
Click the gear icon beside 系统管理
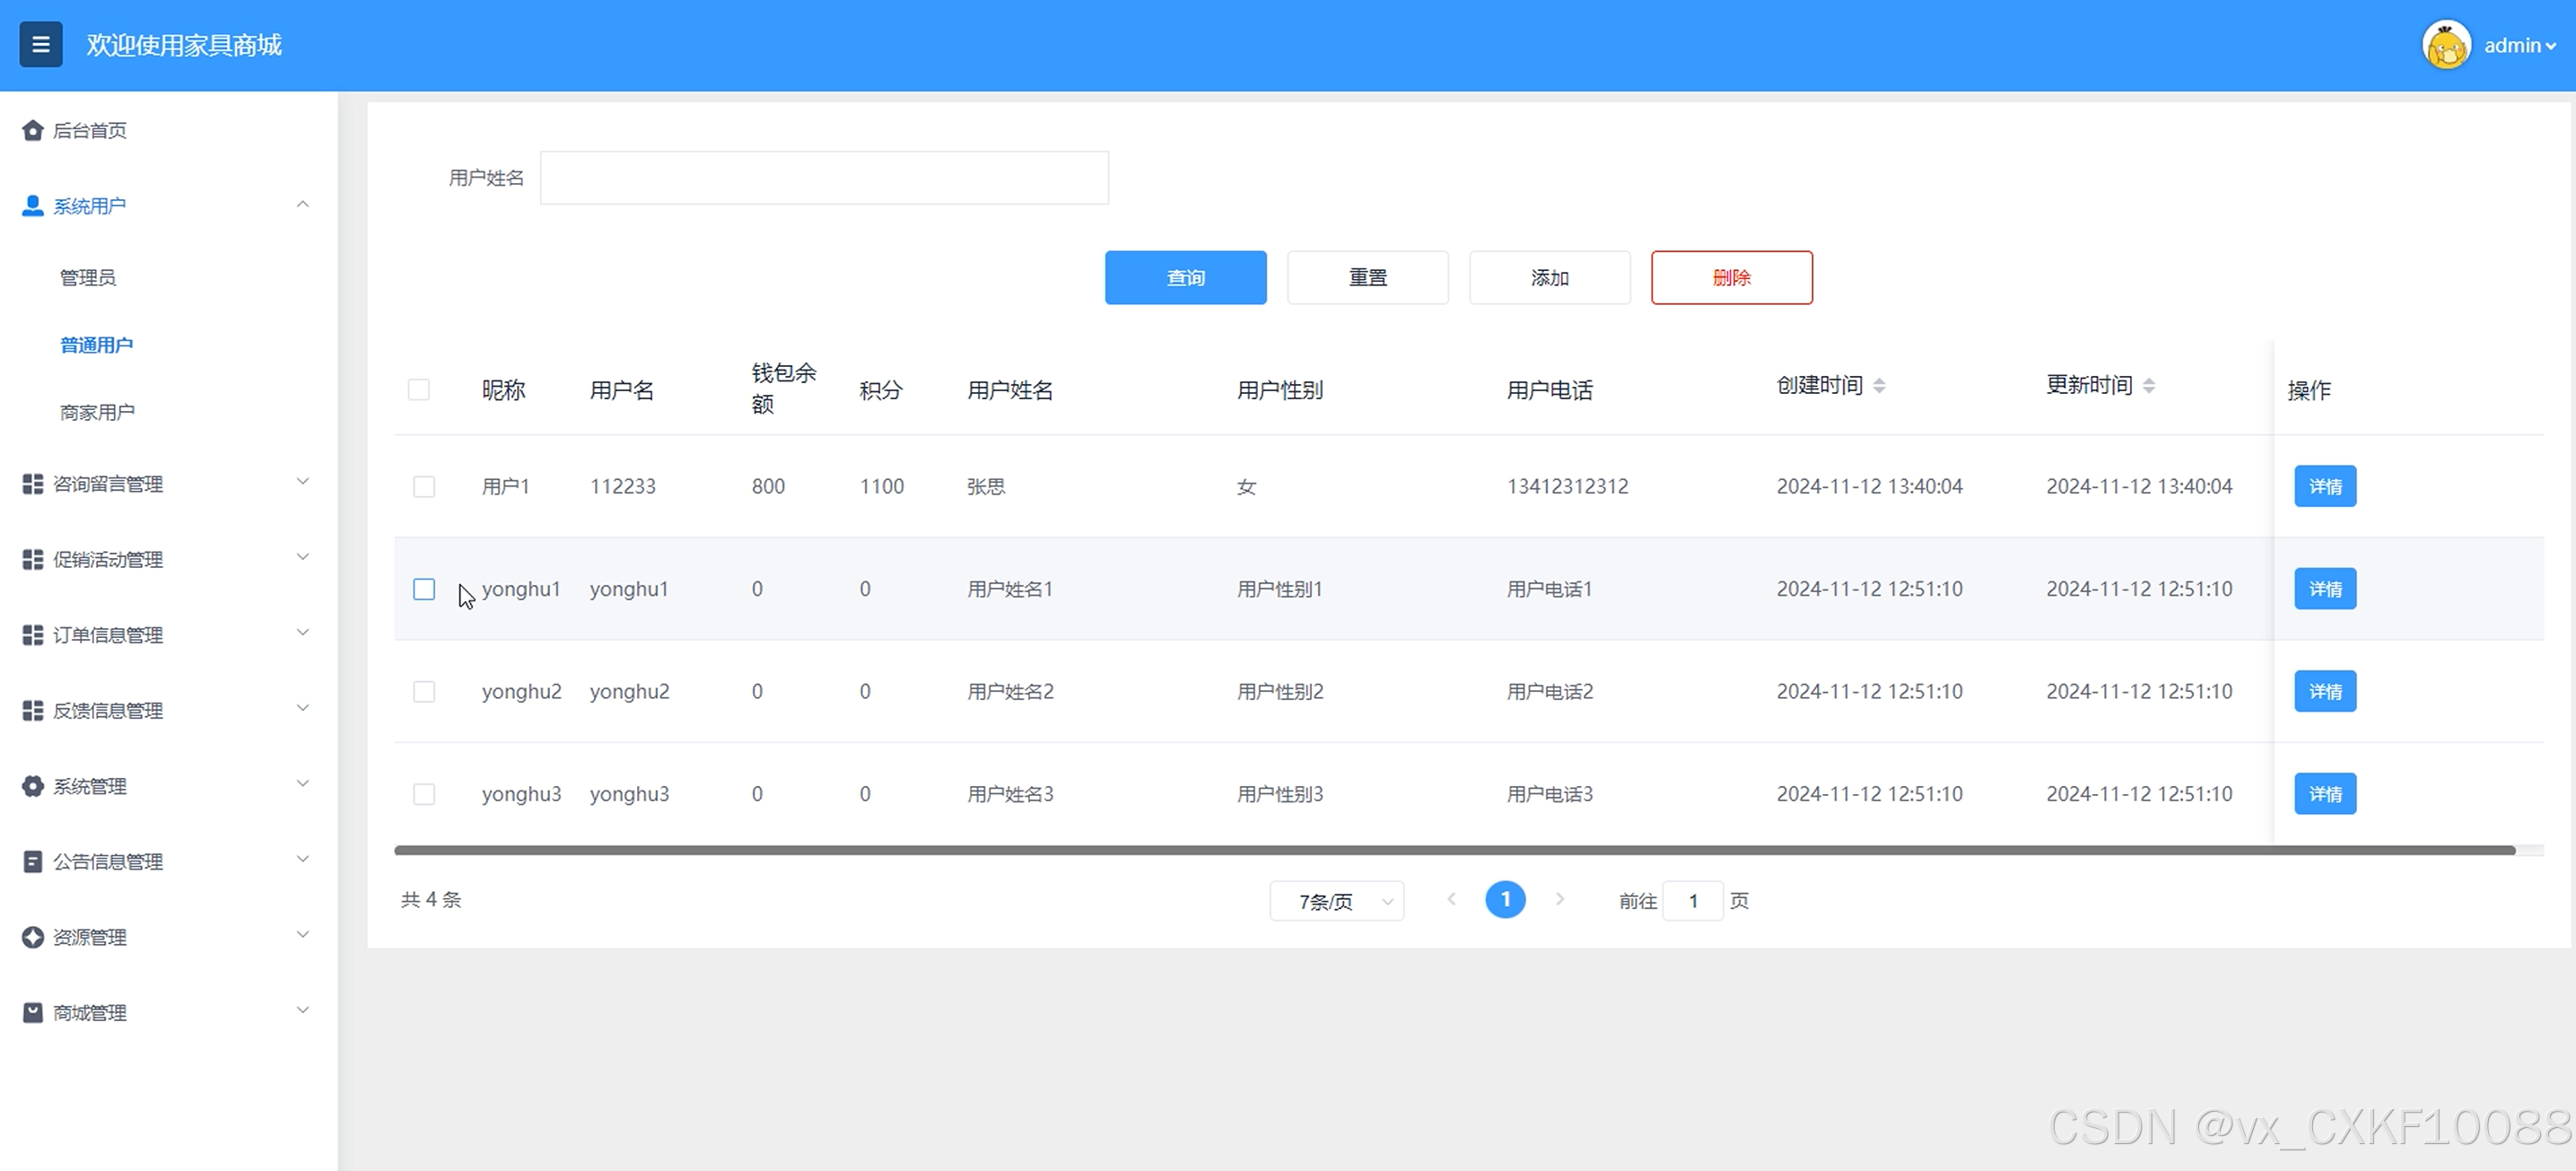(x=33, y=786)
